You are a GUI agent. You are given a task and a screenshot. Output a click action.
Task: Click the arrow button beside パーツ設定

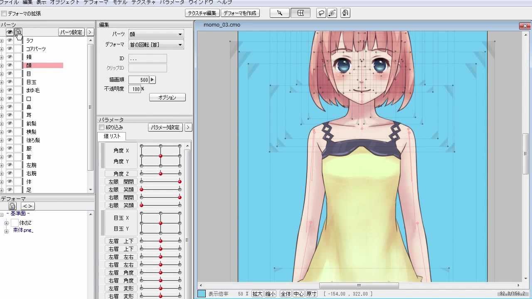90,32
